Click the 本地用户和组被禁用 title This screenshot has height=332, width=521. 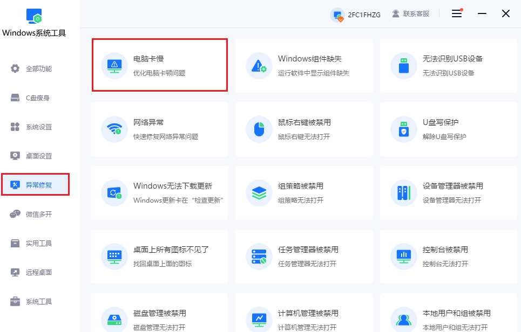(x=457, y=313)
